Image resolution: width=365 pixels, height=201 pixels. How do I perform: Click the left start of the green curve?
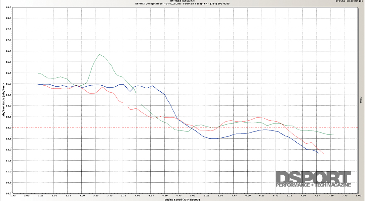(x=39, y=73)
